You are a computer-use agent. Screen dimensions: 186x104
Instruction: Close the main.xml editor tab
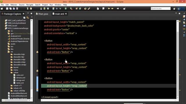click(x=66, y=14)
